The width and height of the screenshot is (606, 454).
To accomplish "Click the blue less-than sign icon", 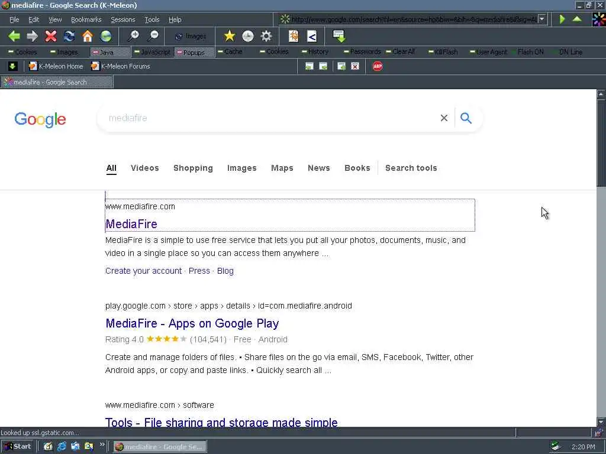I will (x=312, y=36).
